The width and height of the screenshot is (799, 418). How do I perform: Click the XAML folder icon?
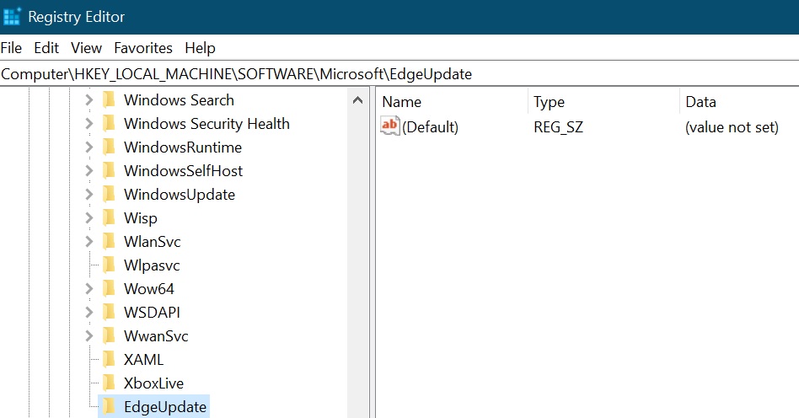[109, 360]
